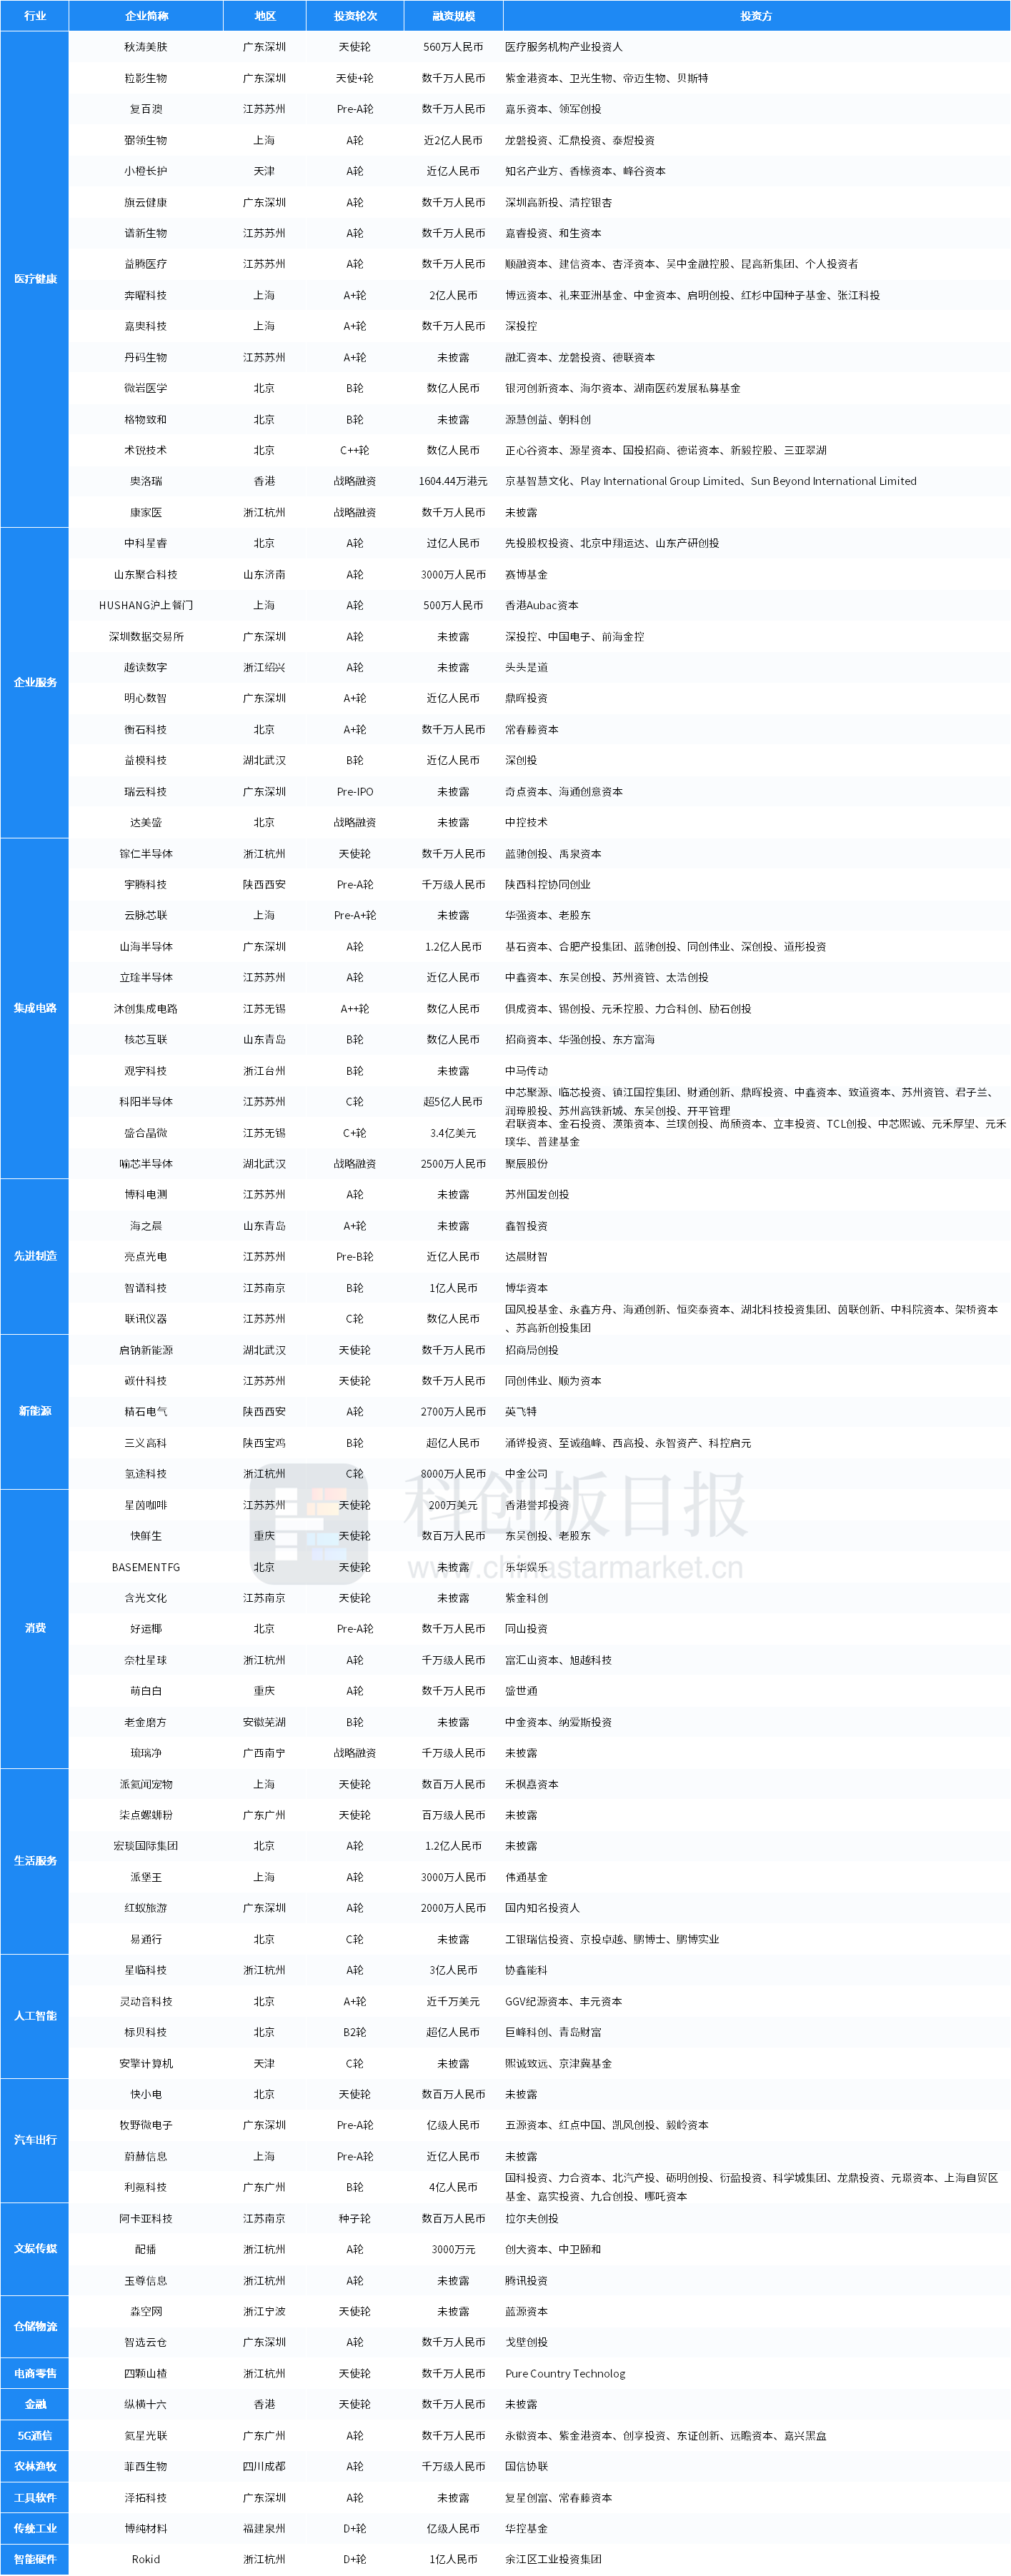Click investor text 余江区工业投资集团
1011x2576 pixels.
pyautogui.click(x=553, y=2559)
